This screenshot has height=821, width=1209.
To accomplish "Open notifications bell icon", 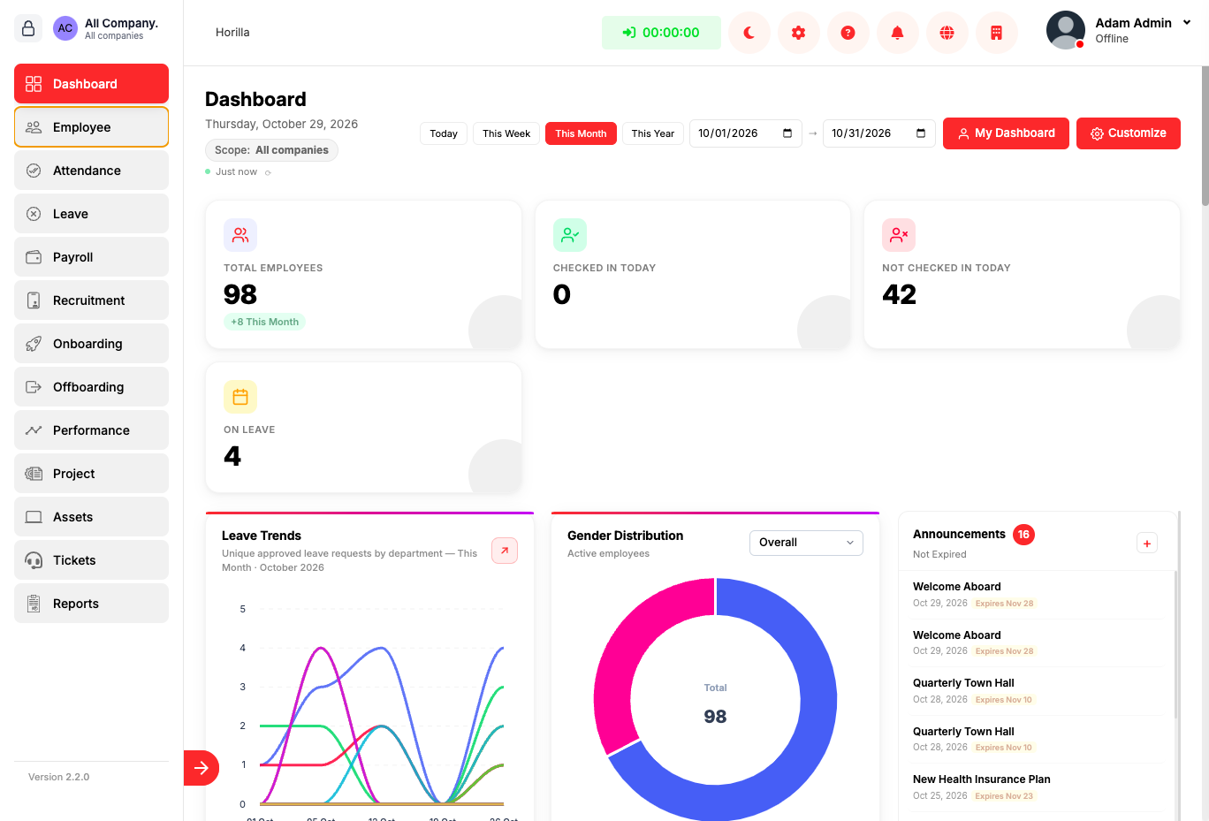I will [898, 33].
